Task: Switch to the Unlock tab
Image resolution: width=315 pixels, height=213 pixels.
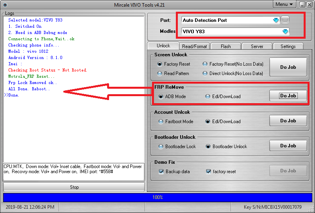Action: coord(163,46)
